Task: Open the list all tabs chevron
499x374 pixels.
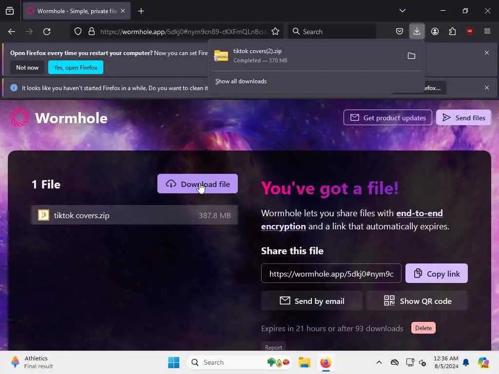Action: coord(402,11)
